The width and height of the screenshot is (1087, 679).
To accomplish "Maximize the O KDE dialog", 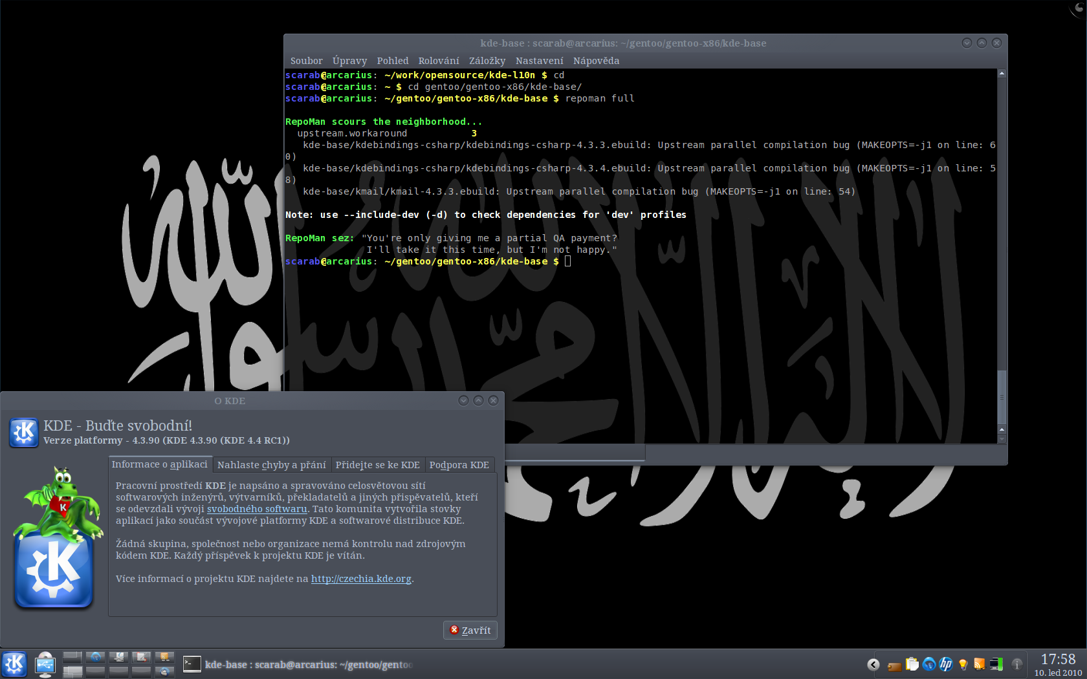I will (x=478, y=400).
